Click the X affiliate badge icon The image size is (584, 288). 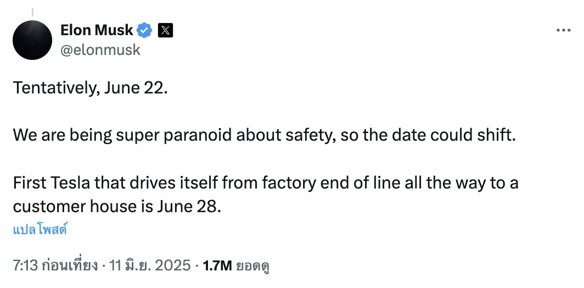[x=165, y=30]
